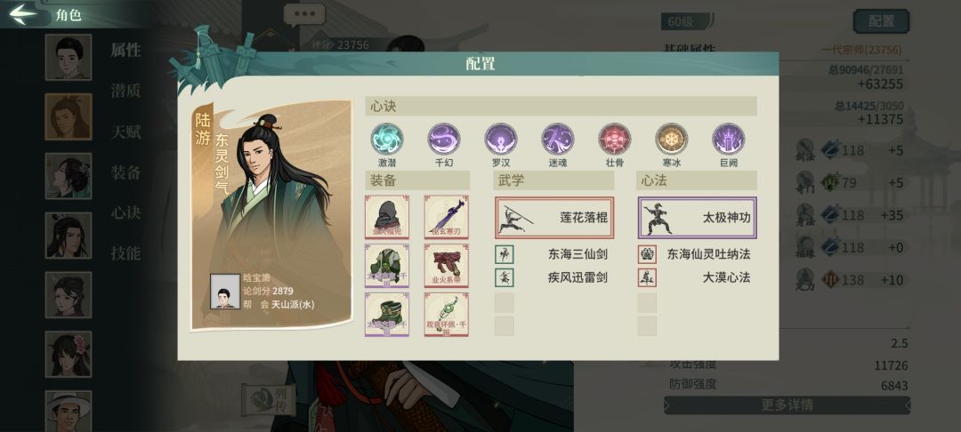This screenshot has height=432, width=961.
Task: Open the 天赋 menu tab
Action: click(125, 131)
